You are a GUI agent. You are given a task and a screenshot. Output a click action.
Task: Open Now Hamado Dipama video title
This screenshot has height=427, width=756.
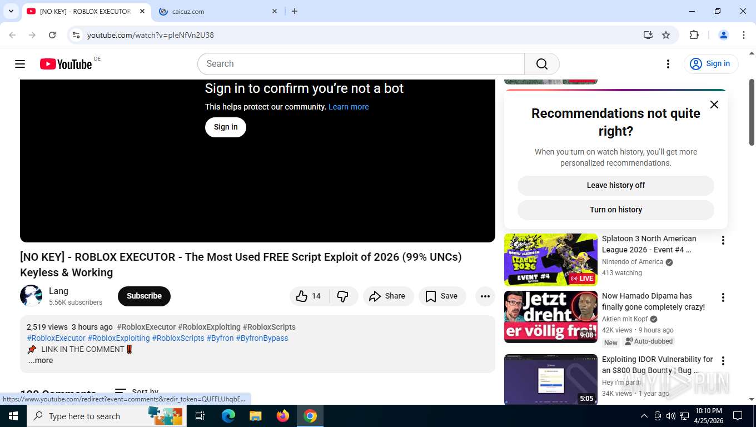click(653, 302)
